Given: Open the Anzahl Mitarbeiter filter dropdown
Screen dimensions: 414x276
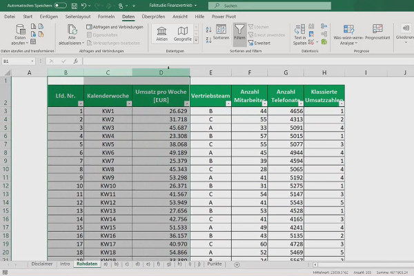Looking at the screenshot, I should pos(264,103).
